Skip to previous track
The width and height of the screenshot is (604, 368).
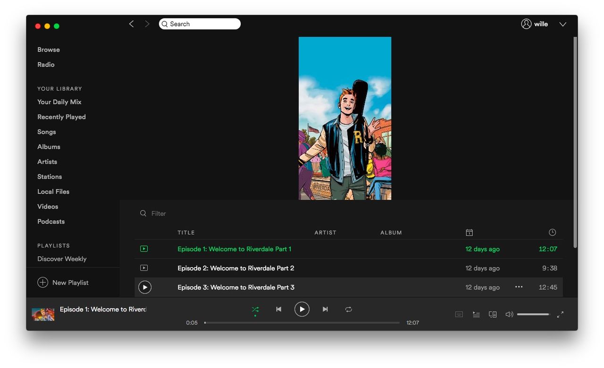tap(278, 309)
